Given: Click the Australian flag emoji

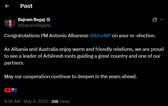Looking at the screenshot, I should (x=14, y=90).
